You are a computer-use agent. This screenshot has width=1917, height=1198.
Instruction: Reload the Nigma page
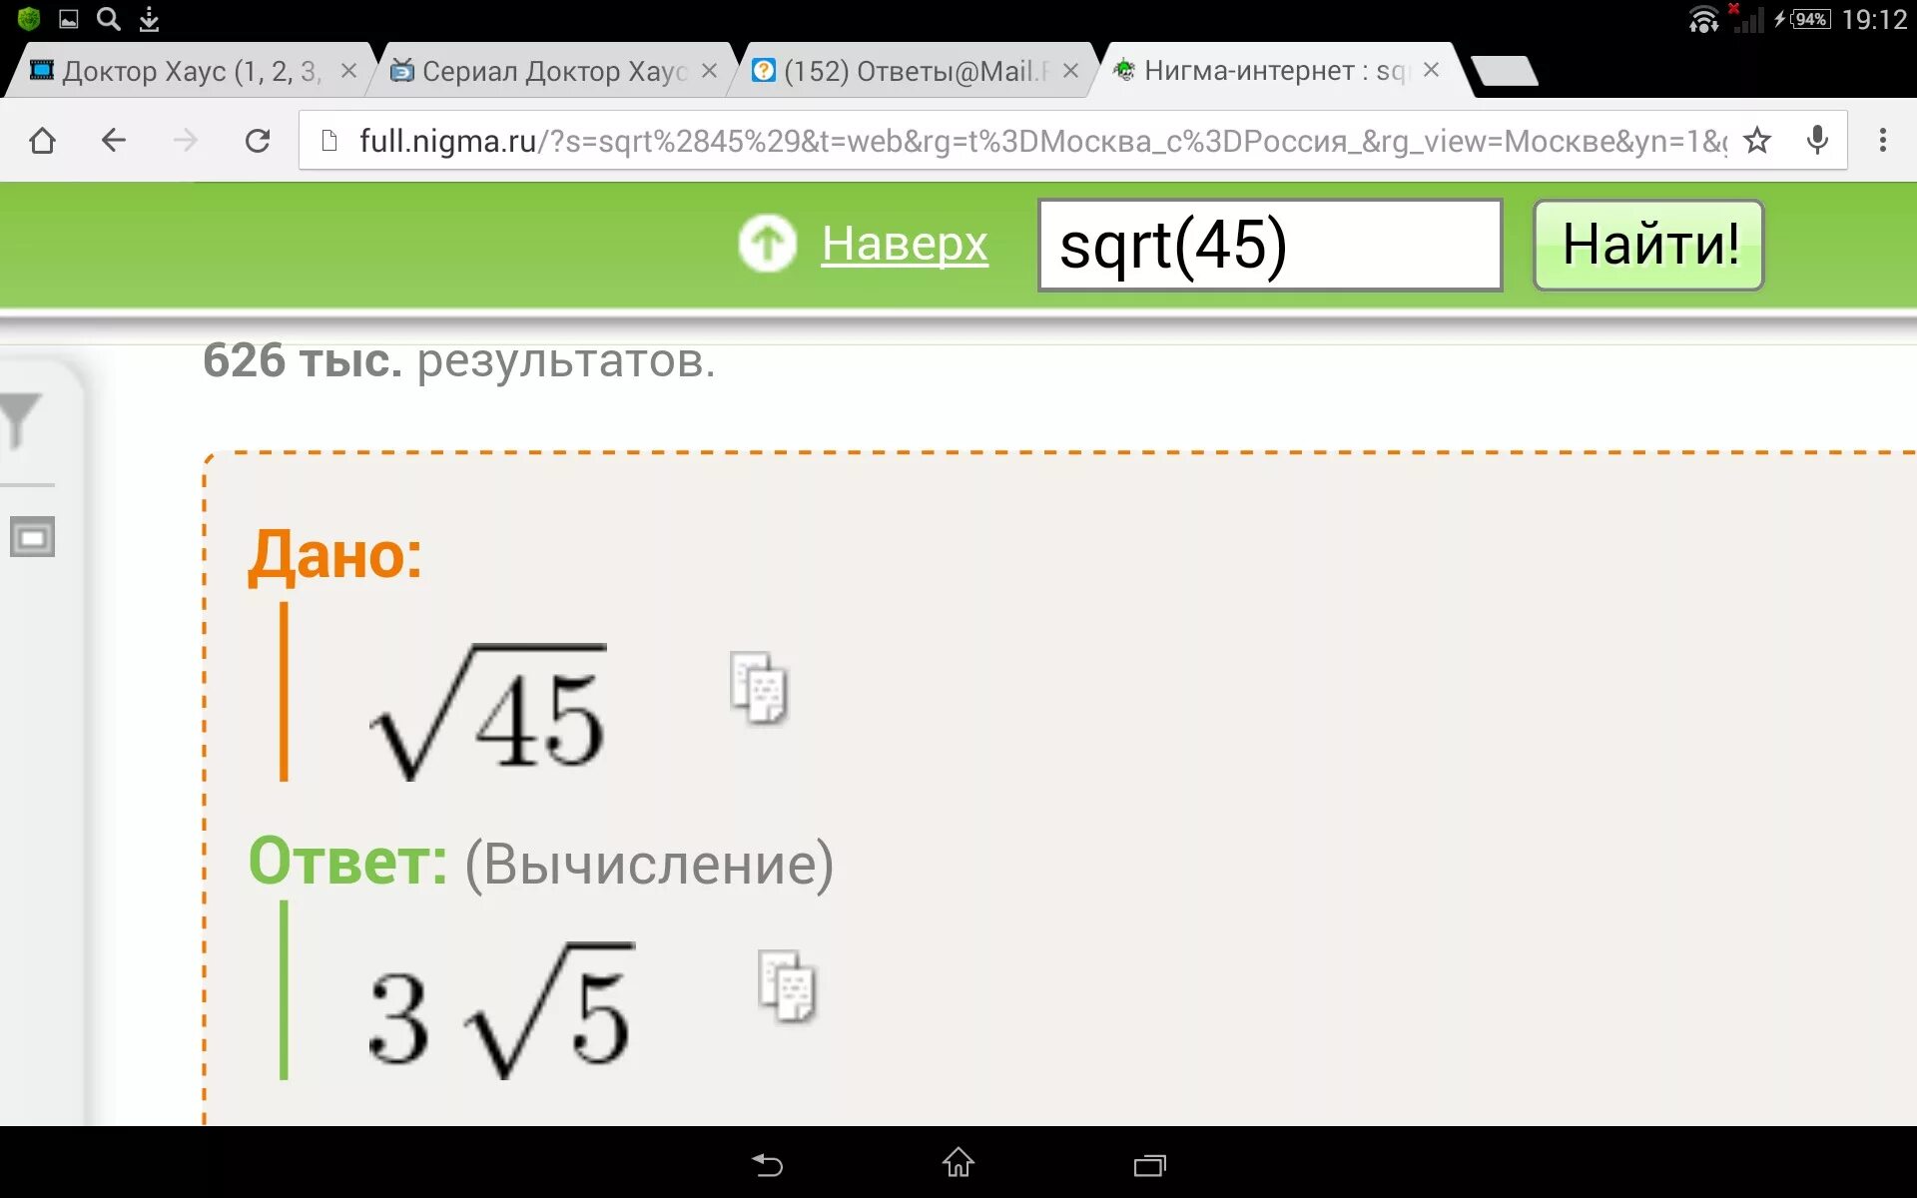pyautogui.click(x=258, y=141)
